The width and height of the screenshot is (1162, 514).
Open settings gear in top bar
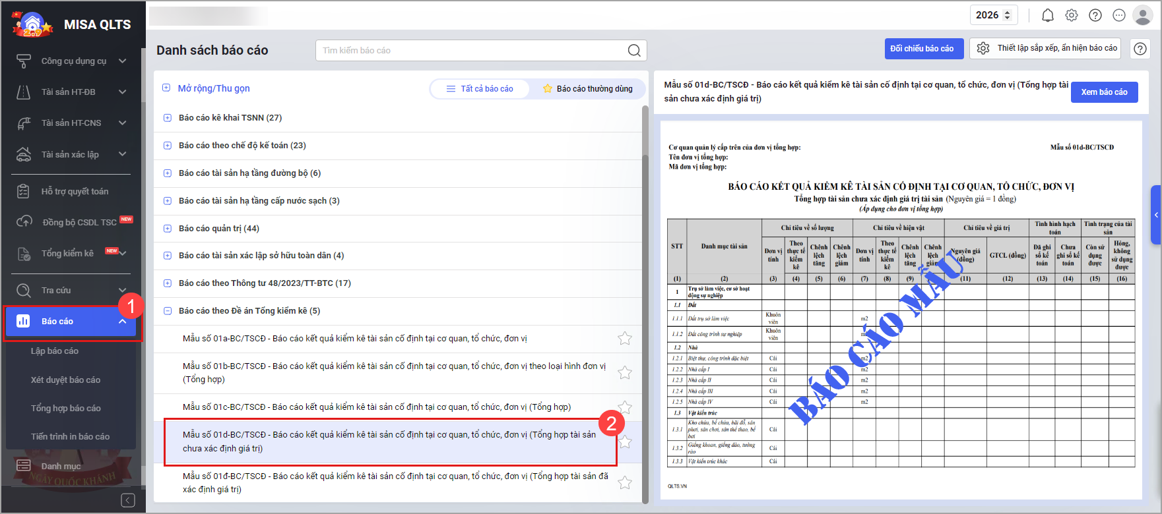pyautogui.click(x=1072, y=15)
